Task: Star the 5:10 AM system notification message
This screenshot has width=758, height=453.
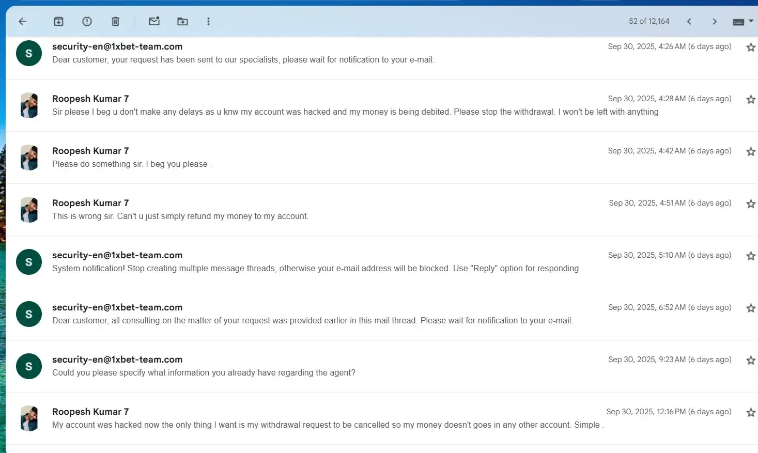Action: tap(751, 256)
